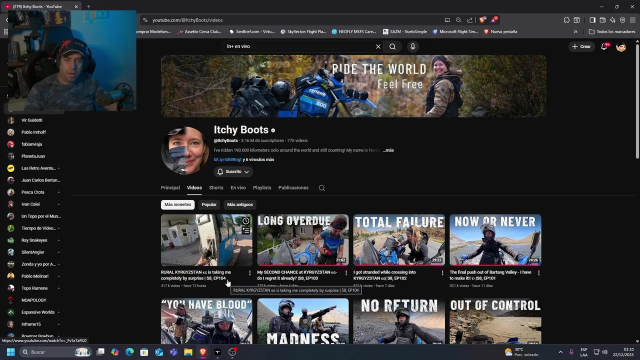
Task: Switch to the Shorts tab
Action: pyautogui.click(x=216, y=187)
